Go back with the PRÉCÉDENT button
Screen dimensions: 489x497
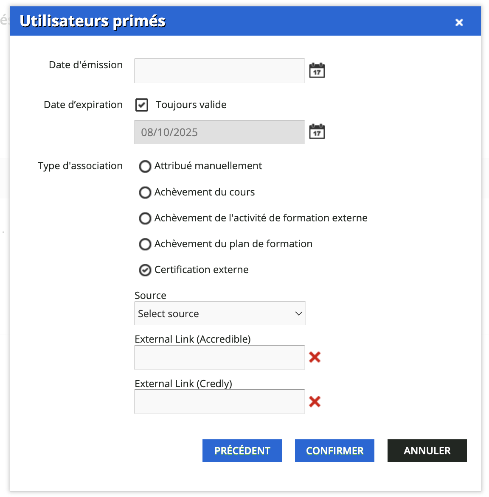(x=242, y=450)
